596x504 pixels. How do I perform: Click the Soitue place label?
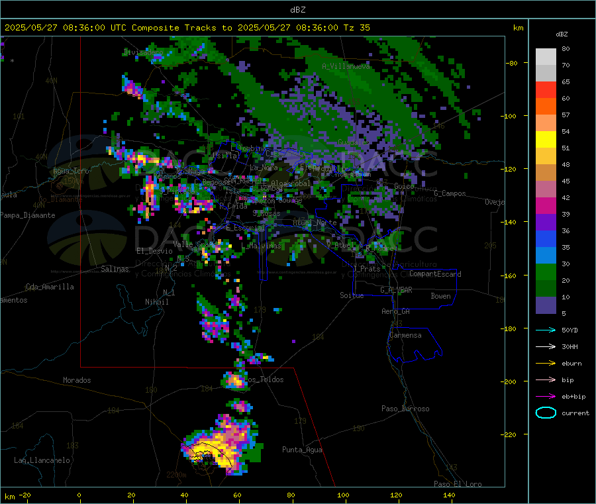pyautogui.click(x=352, y=295)
